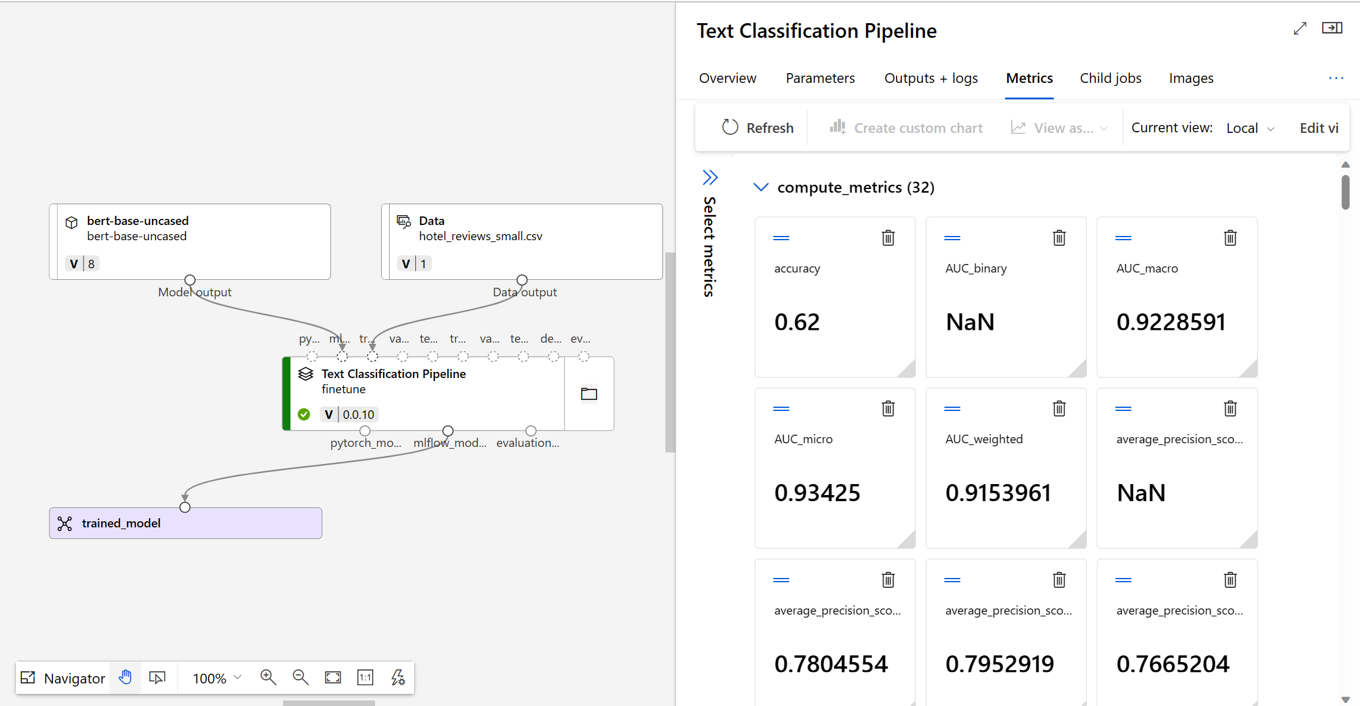Screen dimensions: 1360x706
Task: Open the folder icon on Text Classification Pipeline node
Action: (x=589, y=394)
